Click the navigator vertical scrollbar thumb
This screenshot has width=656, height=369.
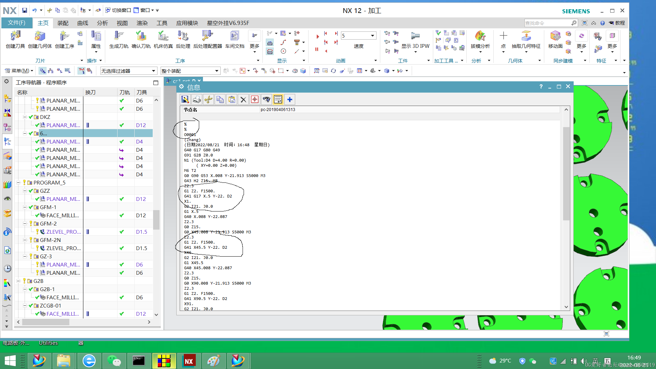tap(156, 220)
